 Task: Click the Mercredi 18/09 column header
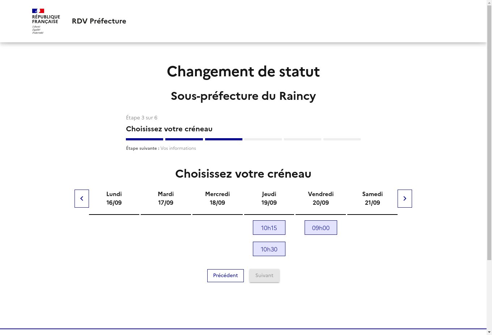(x=217, y=199)
